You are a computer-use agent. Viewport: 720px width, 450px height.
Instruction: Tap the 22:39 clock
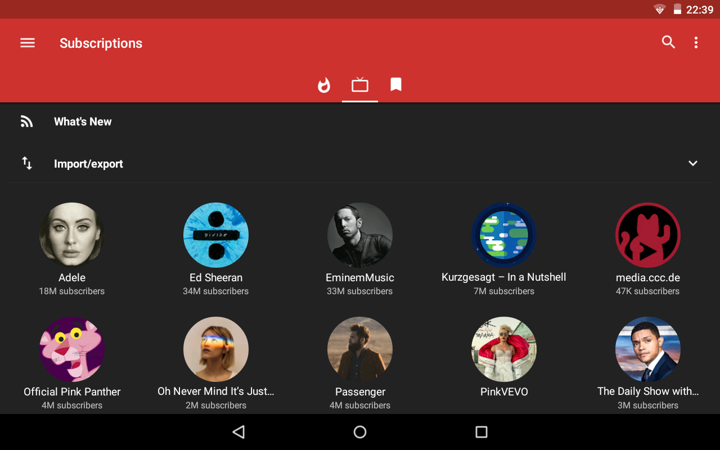click(x=700, y=10)
